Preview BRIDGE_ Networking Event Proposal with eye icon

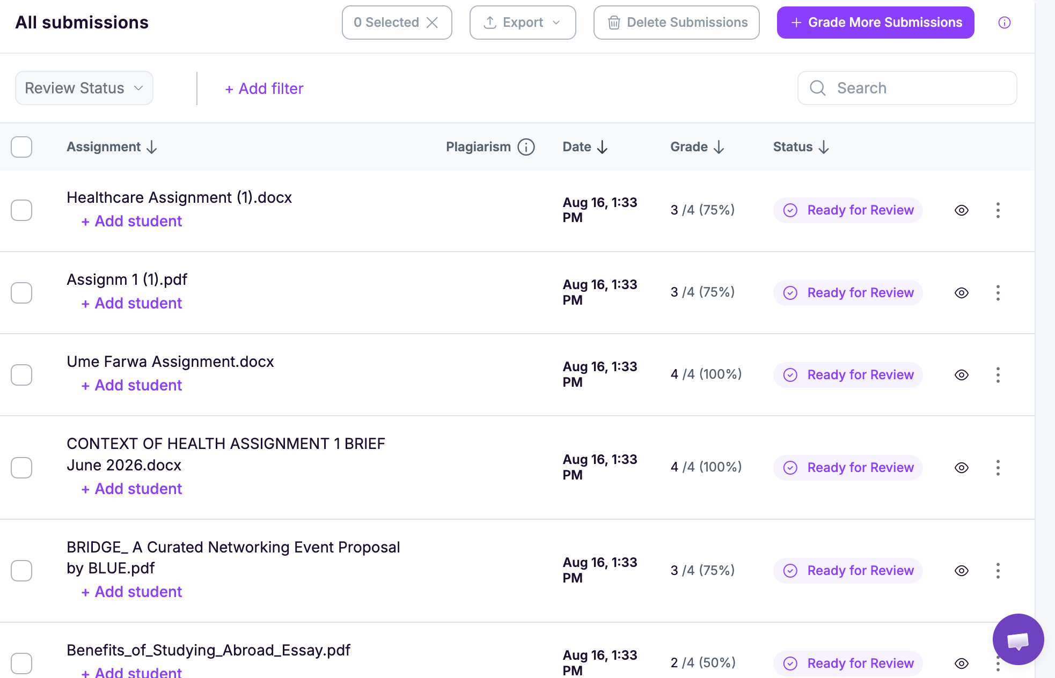point(961,571)
